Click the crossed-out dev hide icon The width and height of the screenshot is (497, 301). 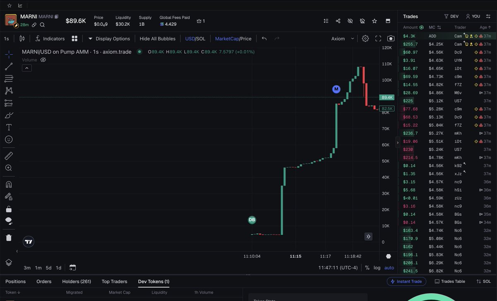point(362,21)
